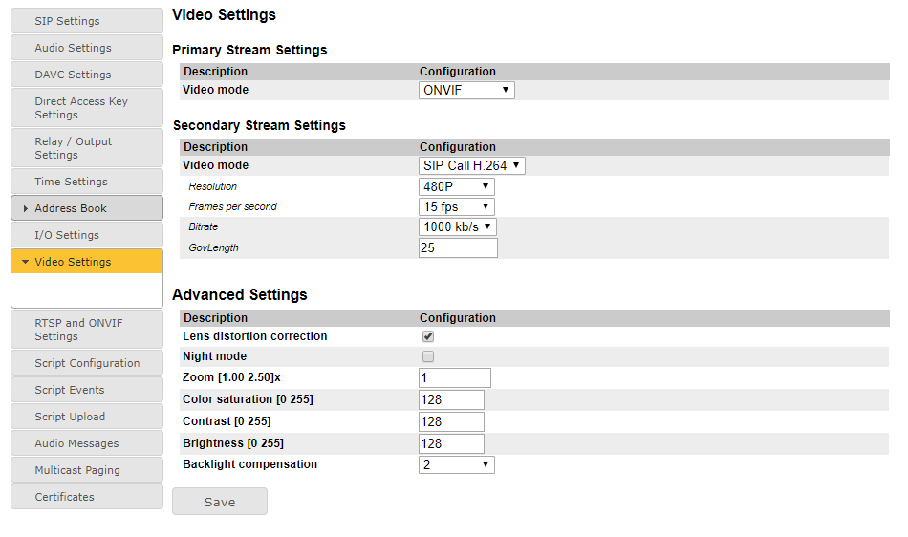The width and height of the screenshot is (908, 537).
Task: Open the Backlight compensation dropdown
Action: click(x=457, y=464)
